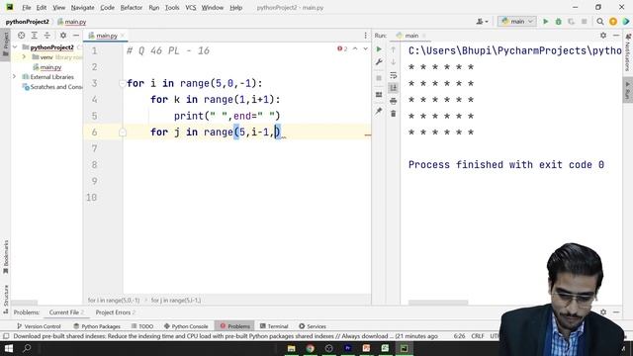Open the Tools menu
The height and width of the screenshot is (356, 633).
click(x=172, y=7)
